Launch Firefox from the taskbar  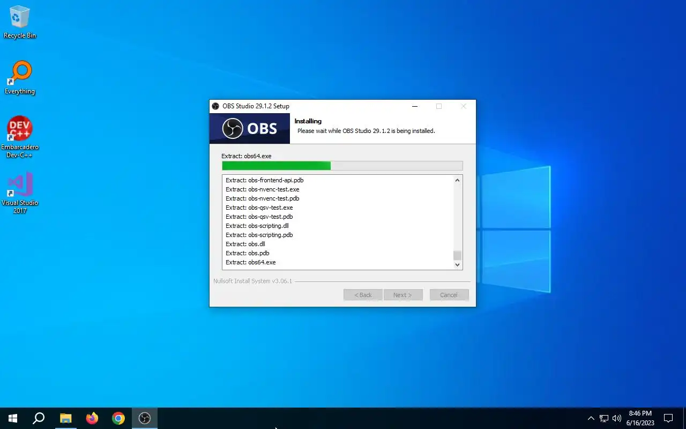click(x=92, y=418)
